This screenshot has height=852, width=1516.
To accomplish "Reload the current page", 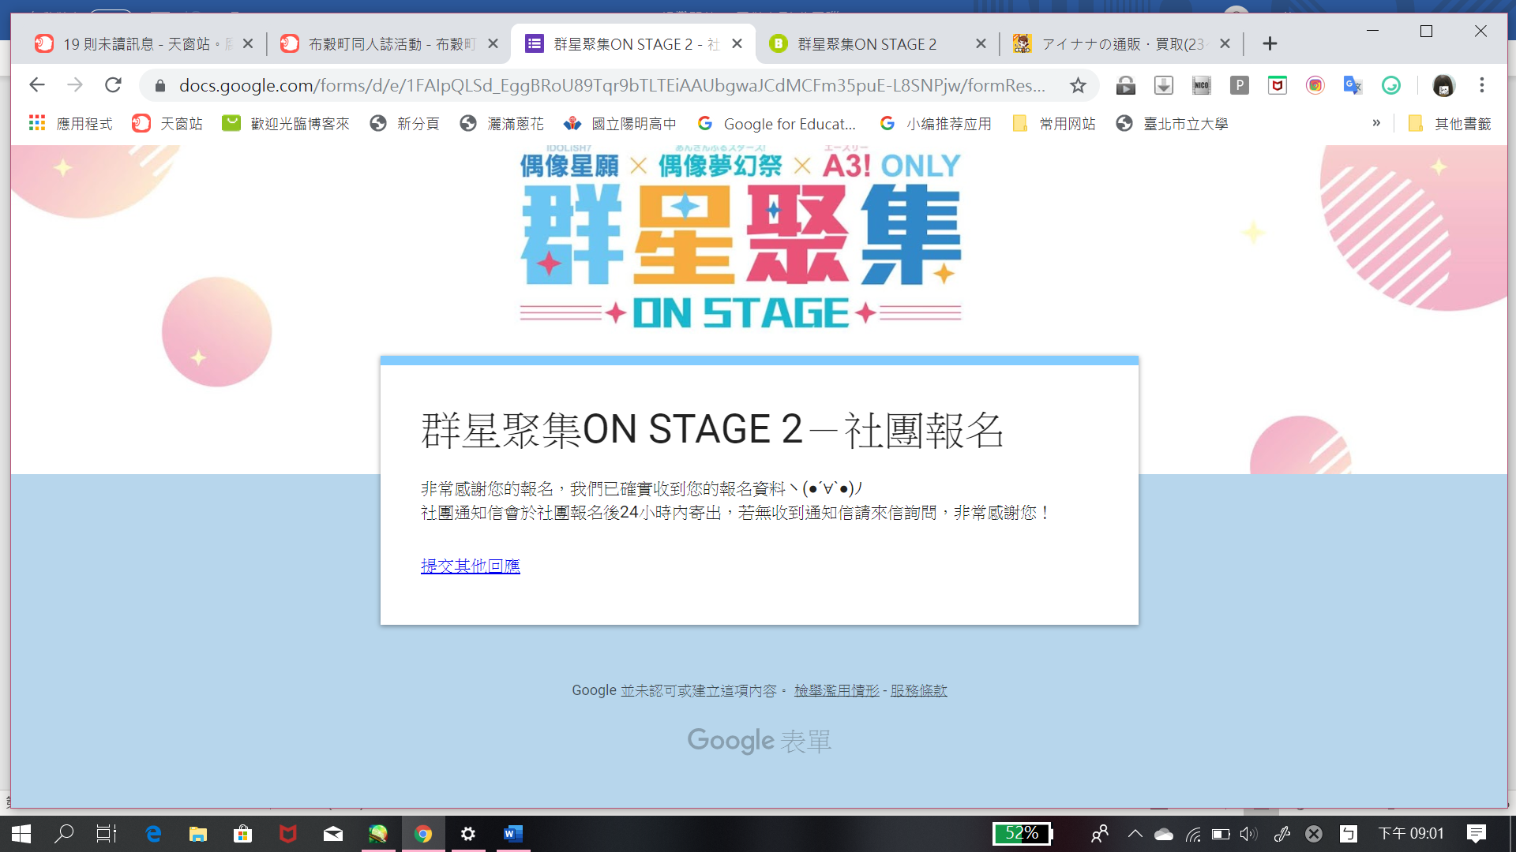I will click(113, 85).
